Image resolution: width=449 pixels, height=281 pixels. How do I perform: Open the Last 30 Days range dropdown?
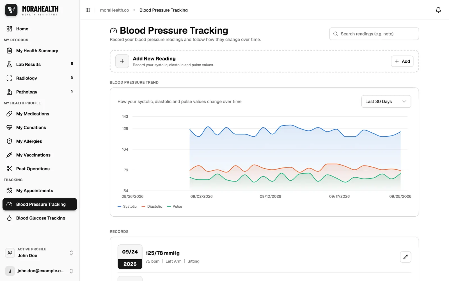point(386,101)
